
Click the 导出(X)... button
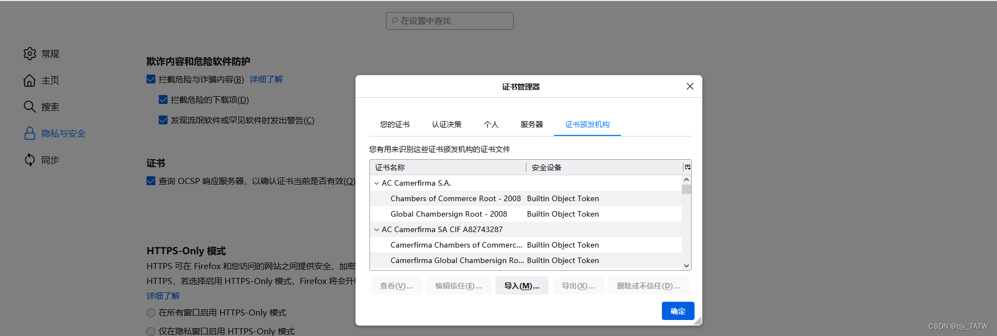tap(578, 286)
